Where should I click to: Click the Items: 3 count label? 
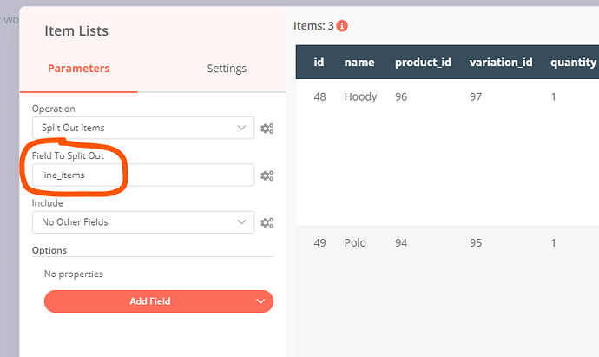313,26
